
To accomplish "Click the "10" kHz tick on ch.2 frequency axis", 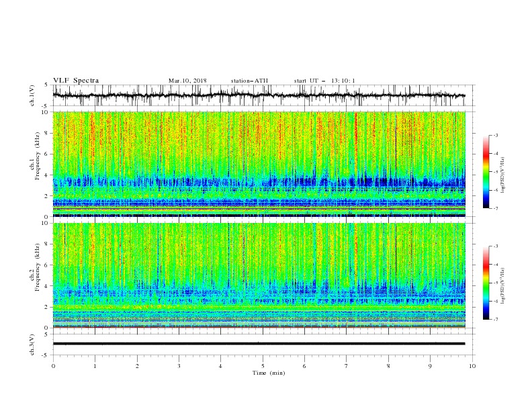I will tap(46, 223).
